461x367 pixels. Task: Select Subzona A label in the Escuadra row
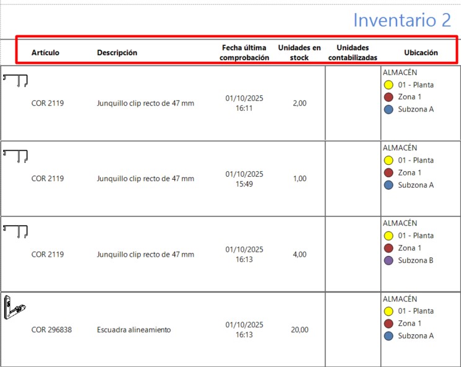(x=416, y=335)
